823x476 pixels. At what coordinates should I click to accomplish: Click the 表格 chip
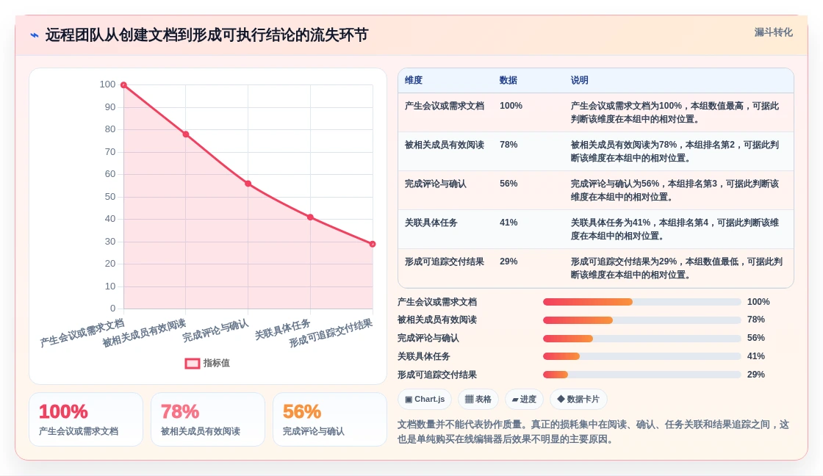tap(478, 400)
